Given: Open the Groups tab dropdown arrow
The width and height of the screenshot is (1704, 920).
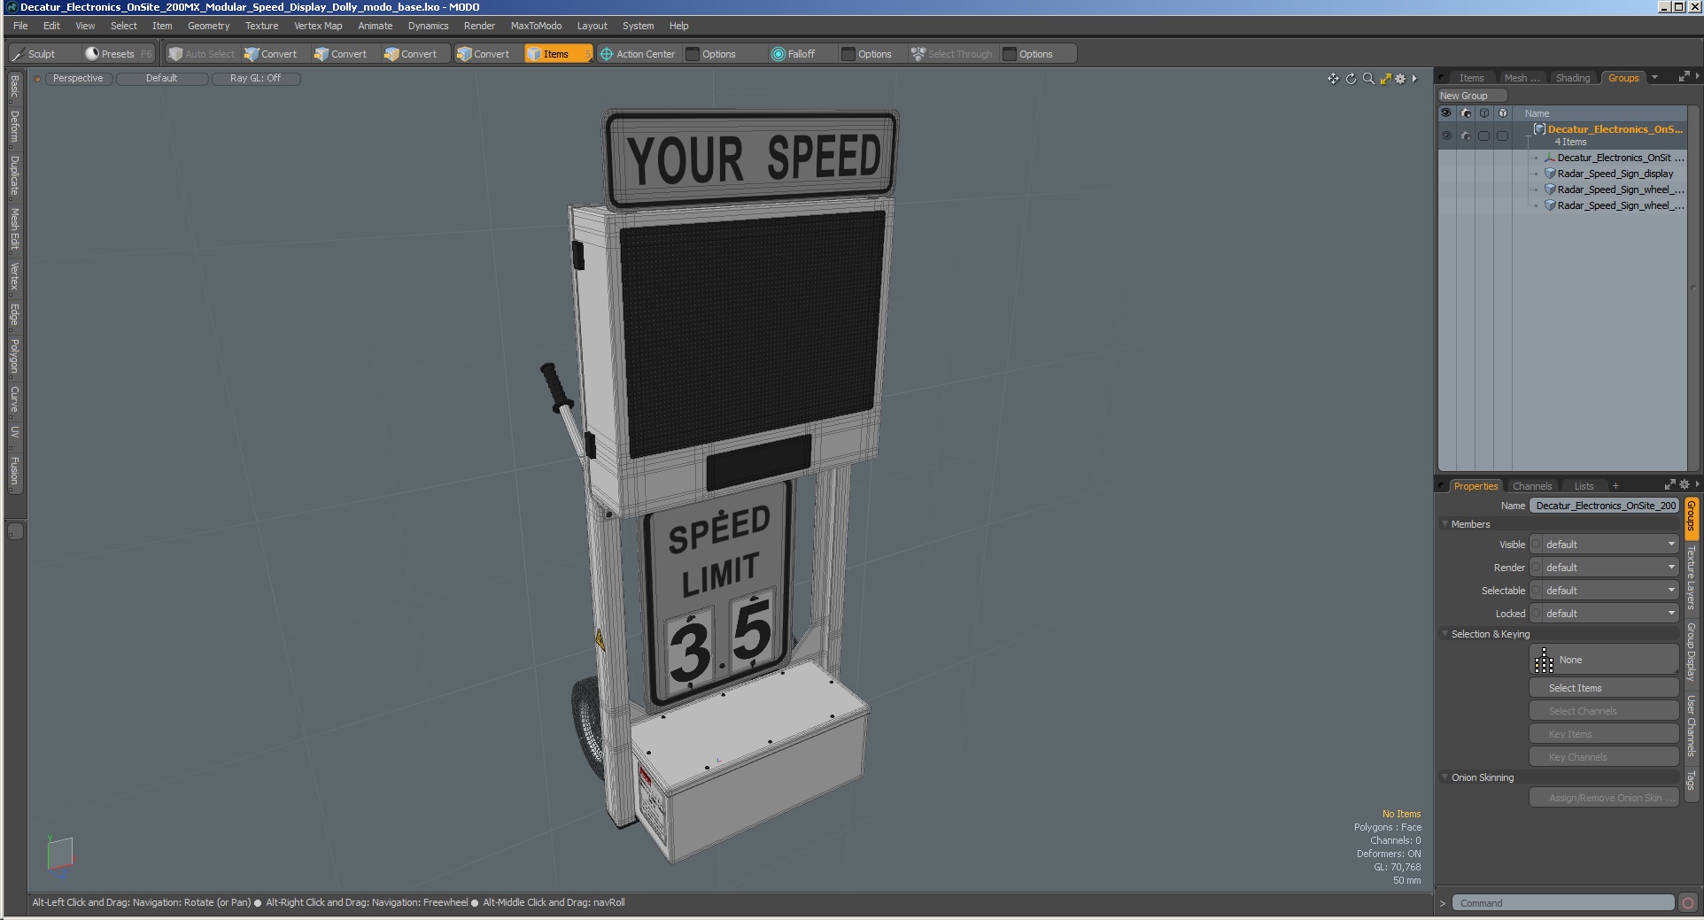Looking at the screenshot, I should (x=1654, y=78).
